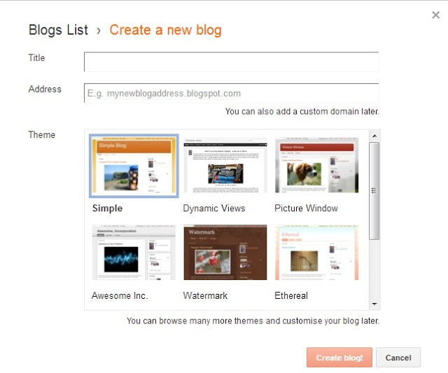Click the Simple theme label

pyautogui.click(x=107, y=209)
